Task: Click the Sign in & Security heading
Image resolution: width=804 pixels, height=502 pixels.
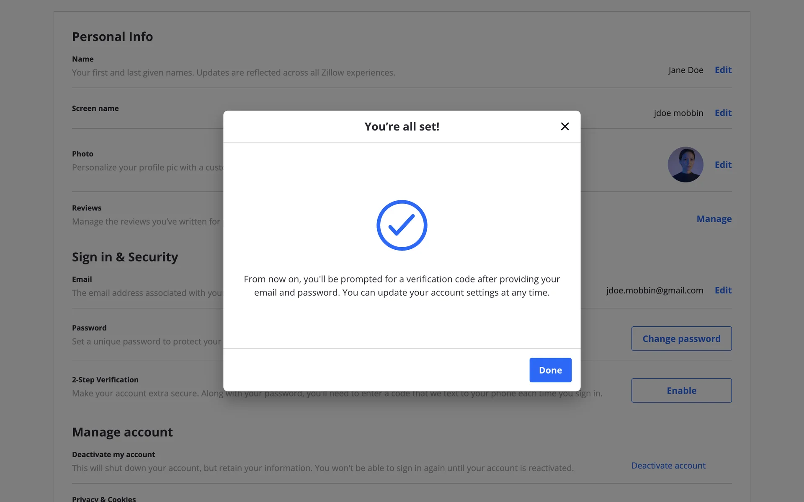Action: point(125,257)
